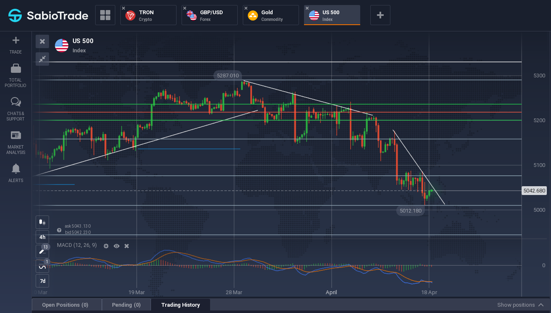The height and width of the screenshot is (313, 551).
Task: Open the Alerts bell icon
Action: (16, 169)
